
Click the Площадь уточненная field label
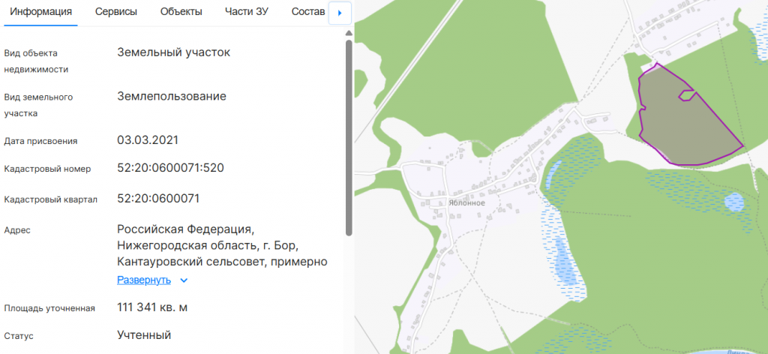[49, 308]
